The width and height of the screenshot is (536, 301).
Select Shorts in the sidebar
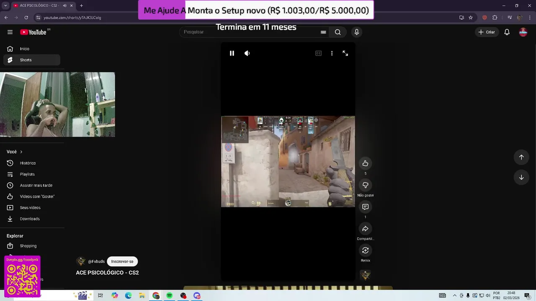32,60
